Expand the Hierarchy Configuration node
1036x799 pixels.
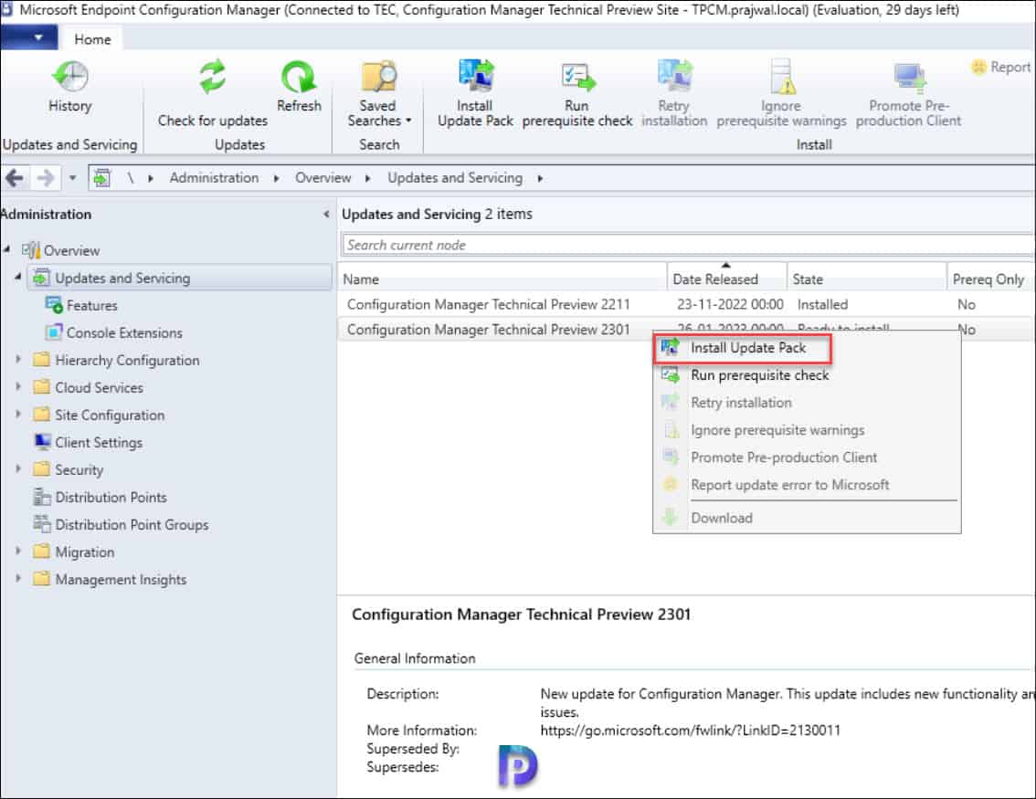pyautogui.click(x=18, y=359)
